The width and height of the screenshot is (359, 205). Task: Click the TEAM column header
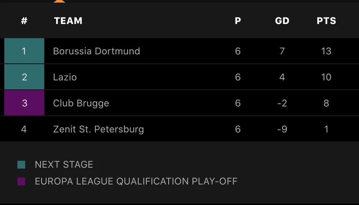tap(68, 21)
